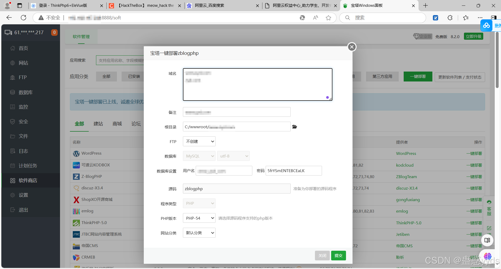This screenshot has height=269, width=501.
Task: Click the ZBlogTeam provider link
Action: click(406, 177)
